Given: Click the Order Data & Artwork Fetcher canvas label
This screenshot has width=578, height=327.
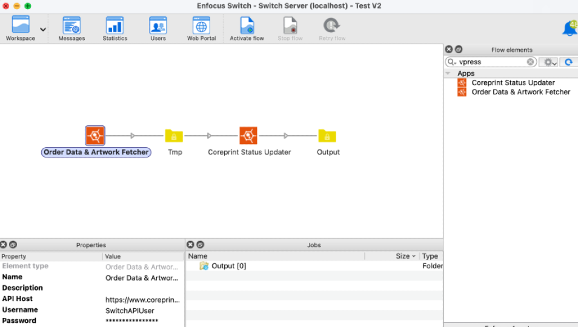Looking at the screenshot, I should click(x=96, y=152).
